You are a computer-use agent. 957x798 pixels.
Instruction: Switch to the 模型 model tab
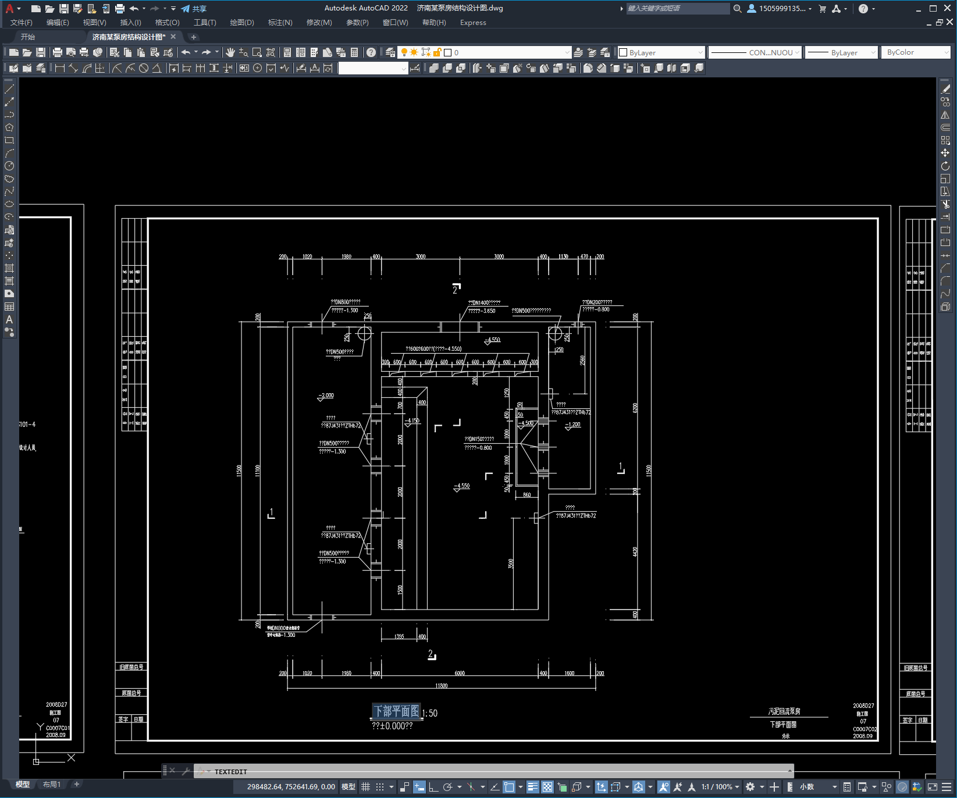point(23,785)
